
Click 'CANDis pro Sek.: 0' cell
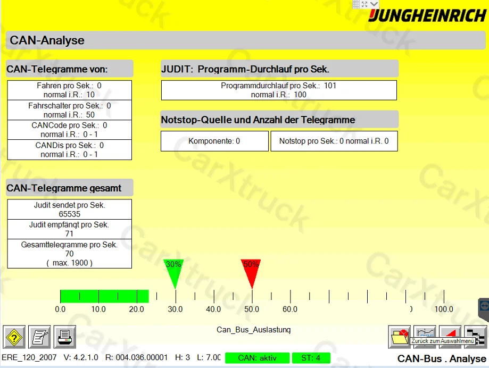(70, 149)
